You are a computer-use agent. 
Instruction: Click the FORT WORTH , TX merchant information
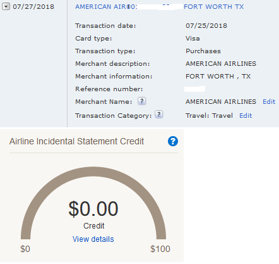click(218, 77)
